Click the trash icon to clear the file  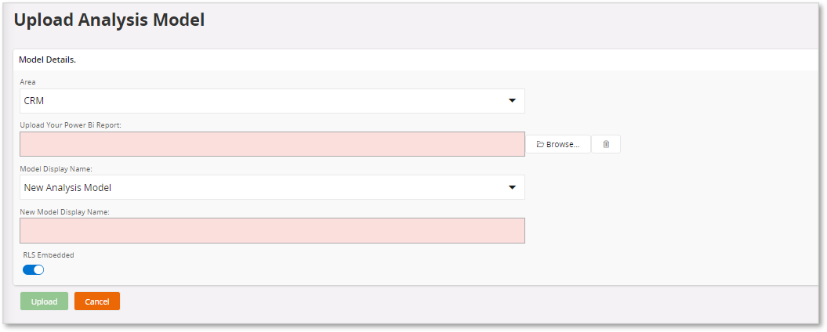tap(606, 144)
